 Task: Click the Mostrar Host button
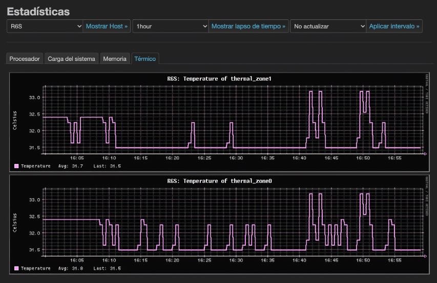[107, 26]
